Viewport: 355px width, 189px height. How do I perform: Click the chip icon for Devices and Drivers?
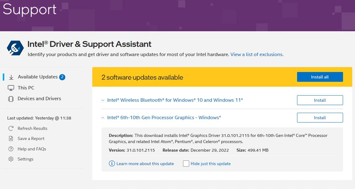tap(11, 99)
